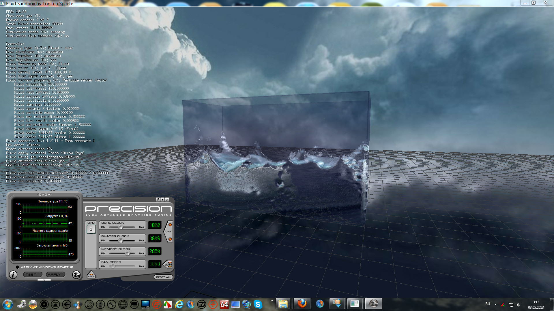Screen dimensions: 554x311
Task: Open Firefox in the taskbar
Action: tap(302, 304)
